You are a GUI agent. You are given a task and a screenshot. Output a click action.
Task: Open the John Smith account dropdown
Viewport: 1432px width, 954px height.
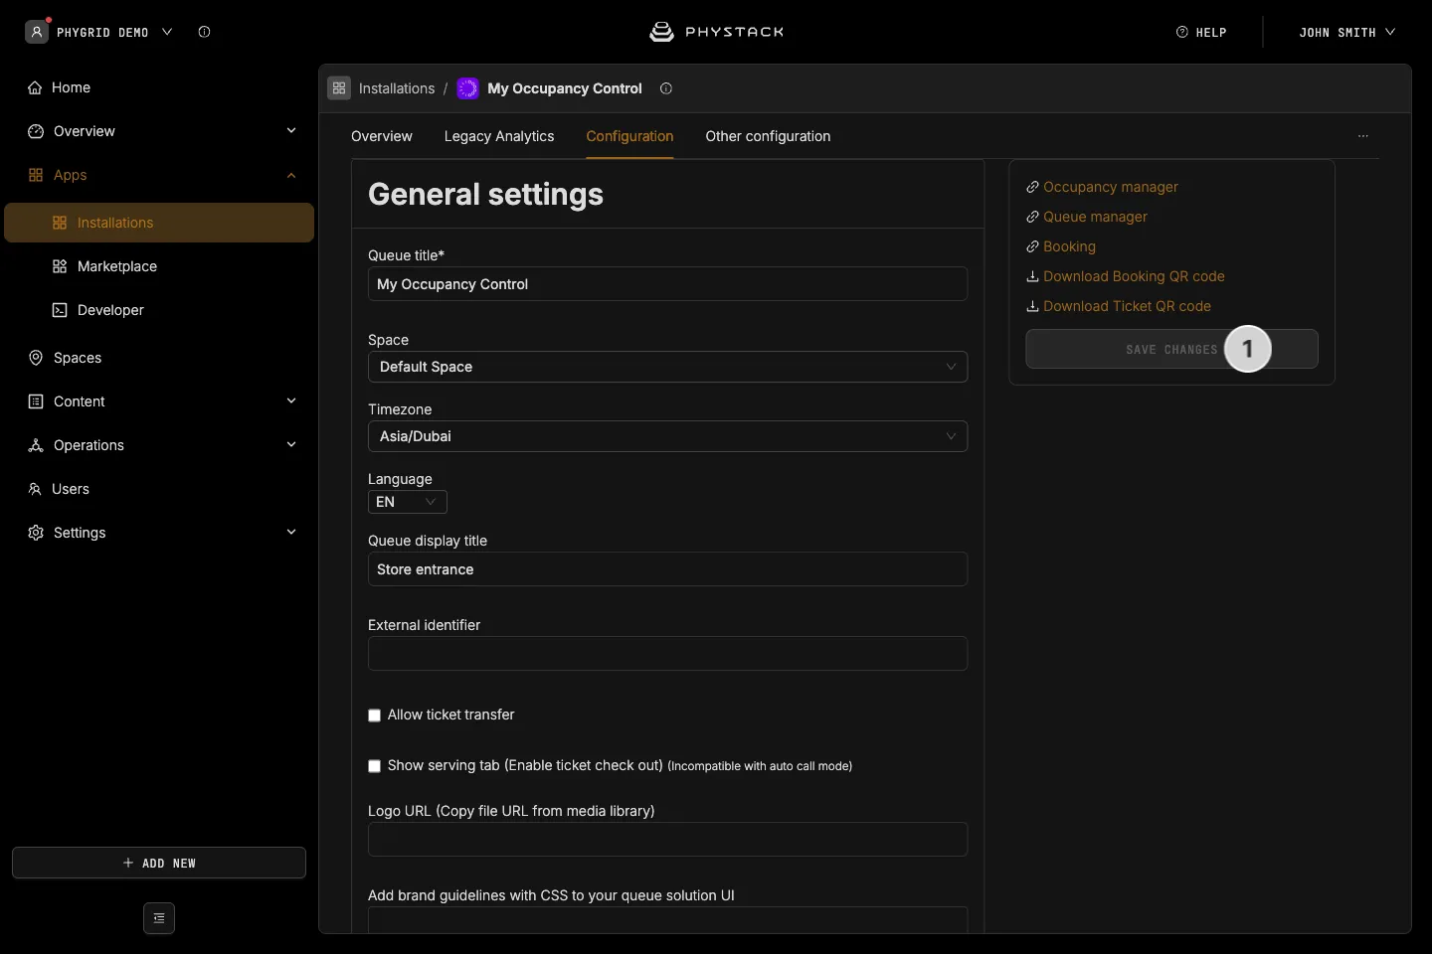click(x=1346, y=32)
